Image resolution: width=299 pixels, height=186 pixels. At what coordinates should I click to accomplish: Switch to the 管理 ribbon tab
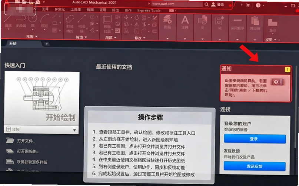click(x=103, y=10)
